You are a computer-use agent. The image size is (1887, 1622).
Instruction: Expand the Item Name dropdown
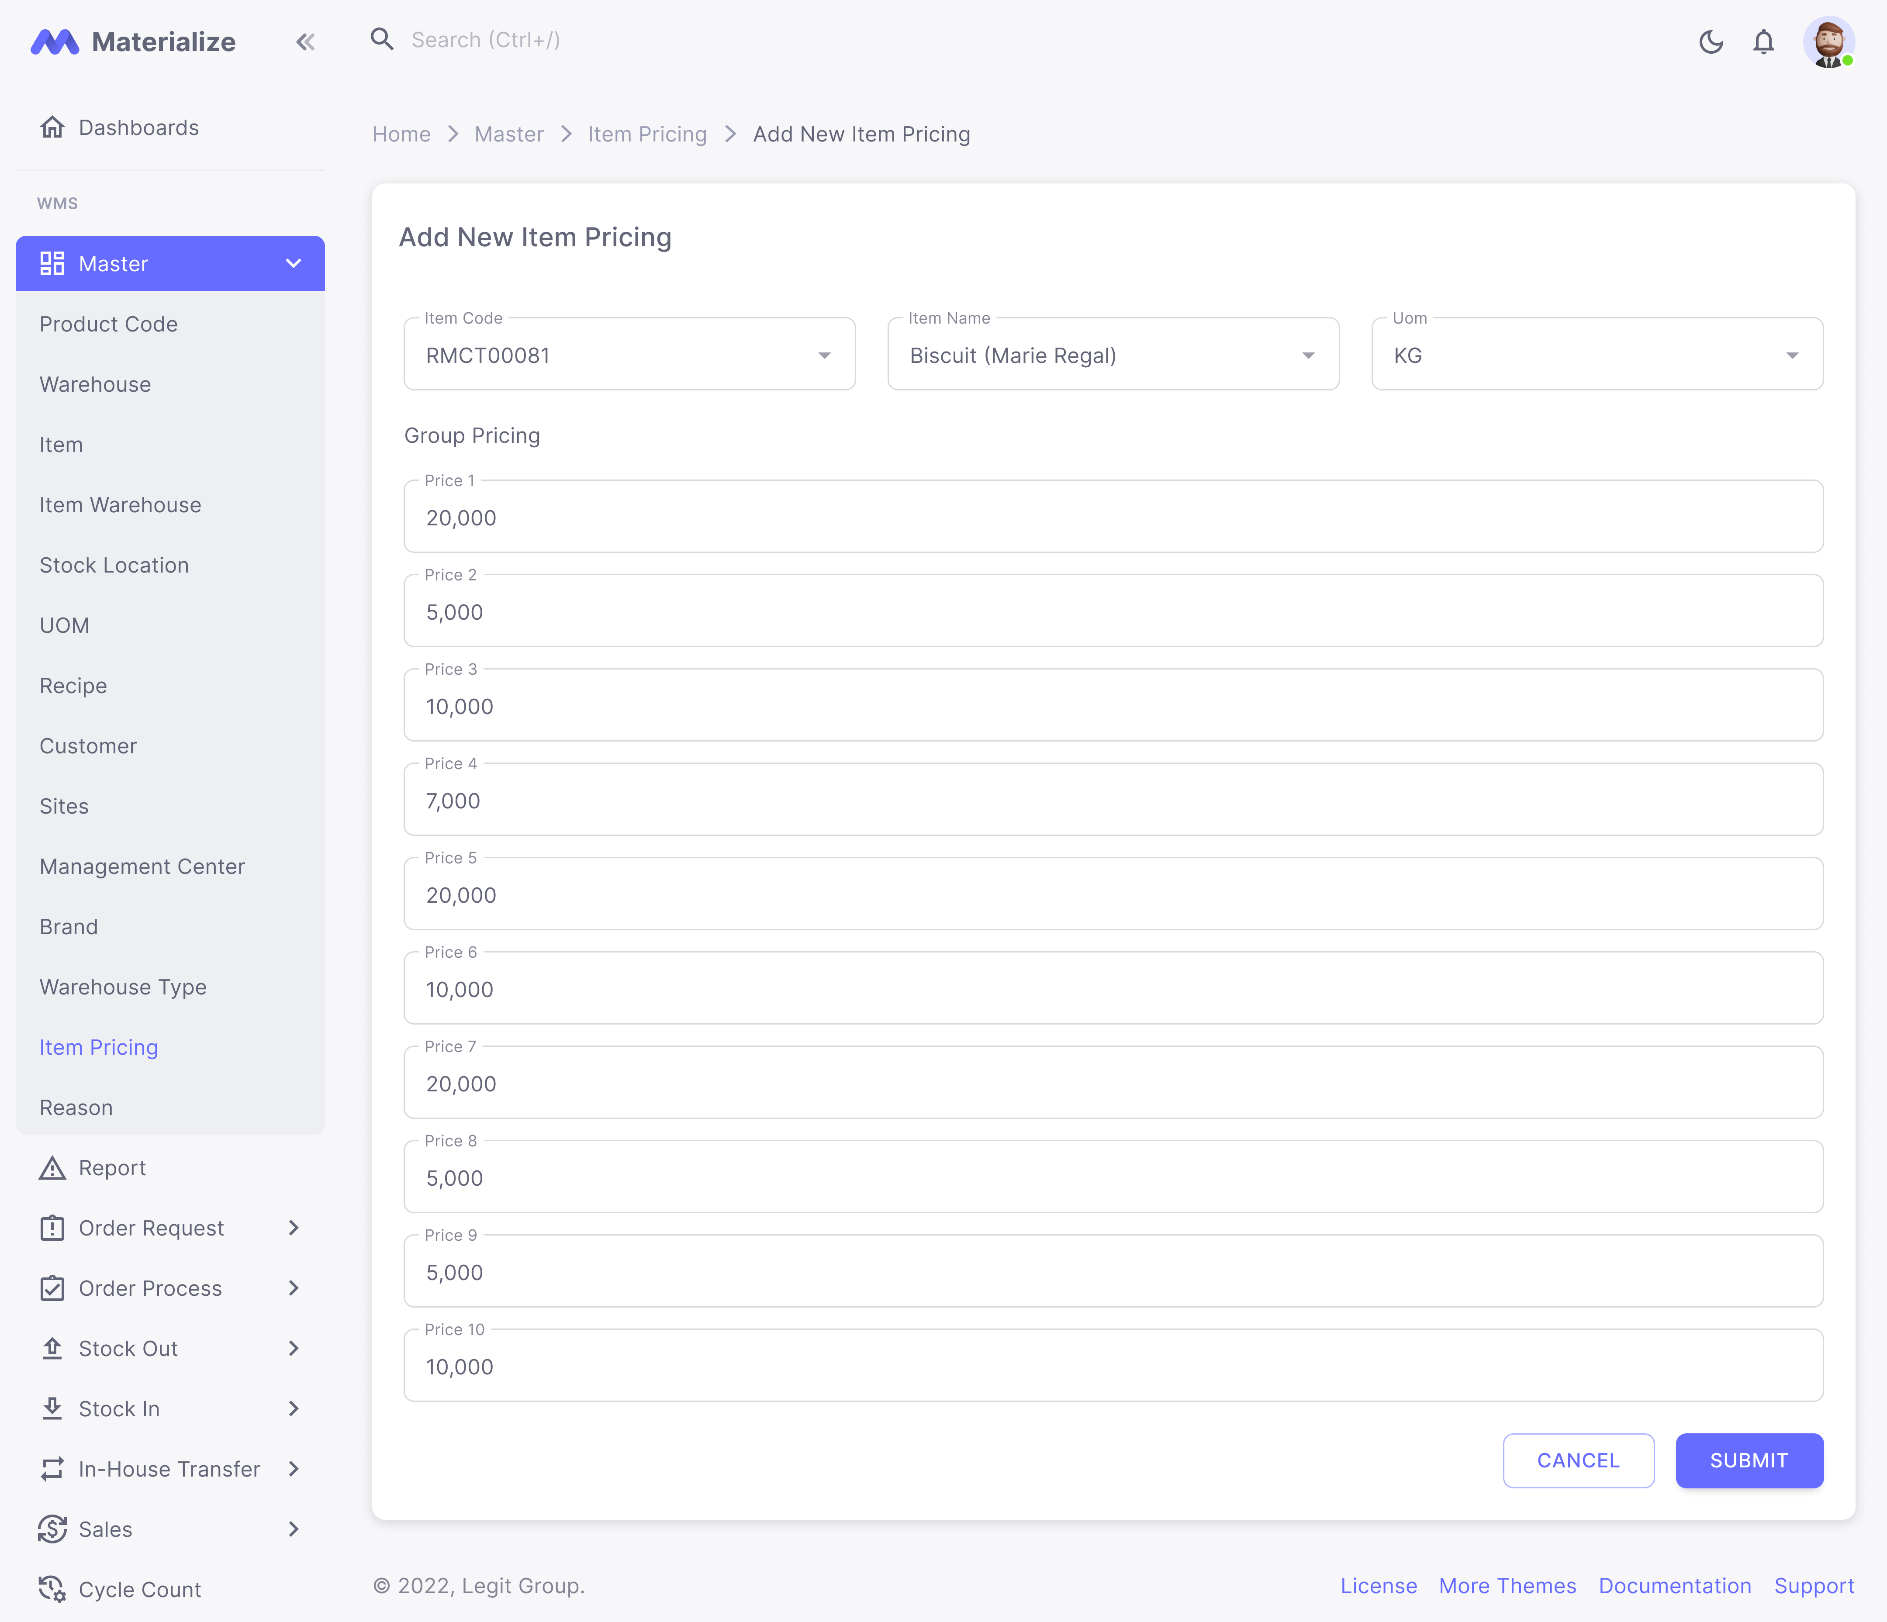[x=1308, y=355]
